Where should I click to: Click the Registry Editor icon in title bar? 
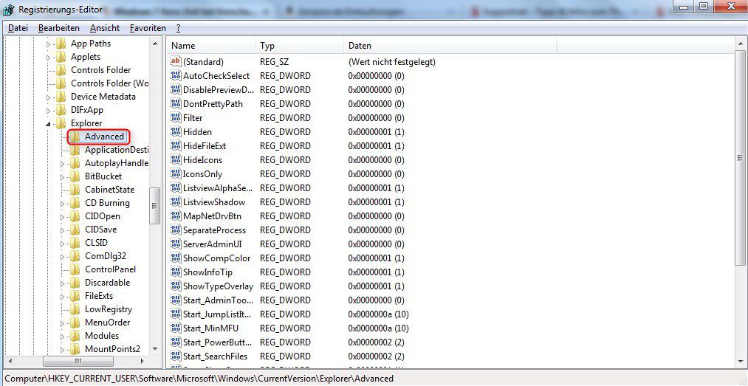coord(9,10)
